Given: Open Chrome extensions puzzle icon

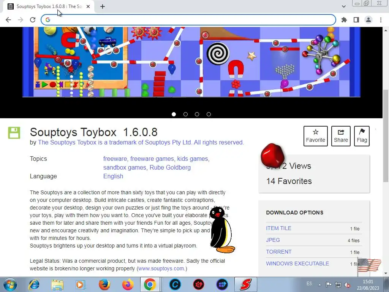Looking at the screenshot, I should click(344, 20).
